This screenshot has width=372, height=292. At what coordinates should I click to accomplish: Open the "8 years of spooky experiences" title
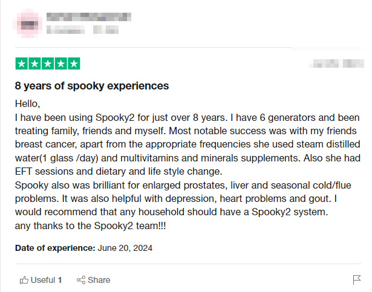[92, 86]
